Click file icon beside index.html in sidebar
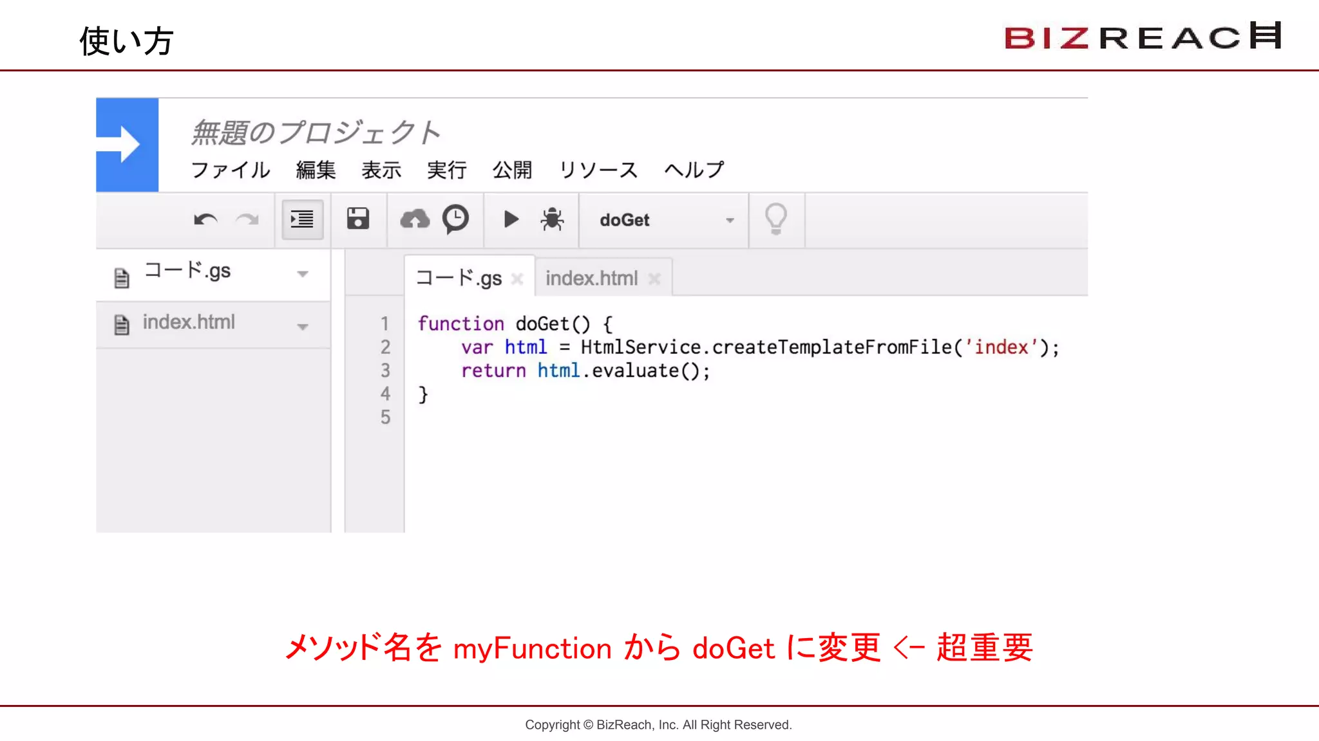Screen dimensions: 1319x741 pos(122,325)
